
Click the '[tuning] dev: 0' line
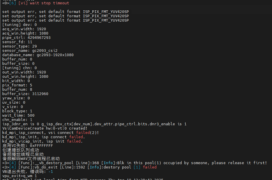20,25
